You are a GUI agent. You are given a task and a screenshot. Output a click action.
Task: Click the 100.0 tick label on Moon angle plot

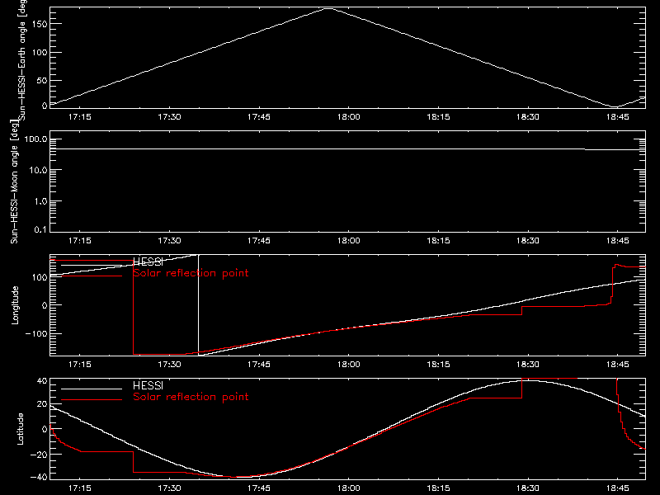tap(35, 139)
